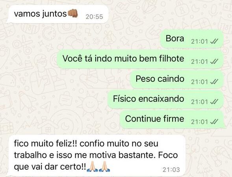Tap the fist emoji in "vamos juntos" message
232x177 pixels.
click(x=73, y=13)
